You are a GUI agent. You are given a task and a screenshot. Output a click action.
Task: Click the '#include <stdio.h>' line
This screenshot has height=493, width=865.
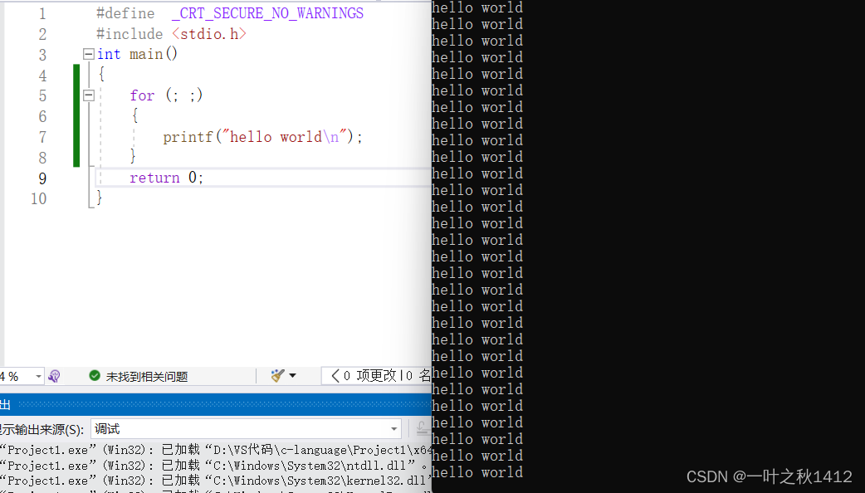171,34
